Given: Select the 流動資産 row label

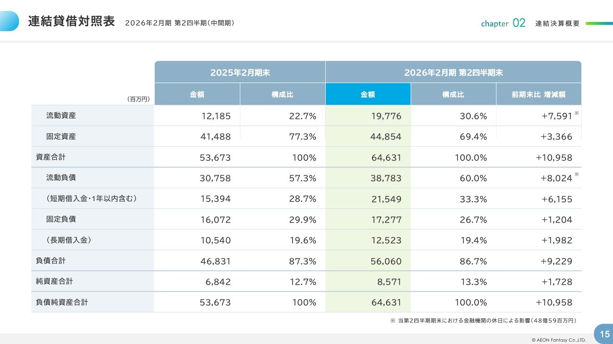Looking at the screenshot, I should point(61,116).
